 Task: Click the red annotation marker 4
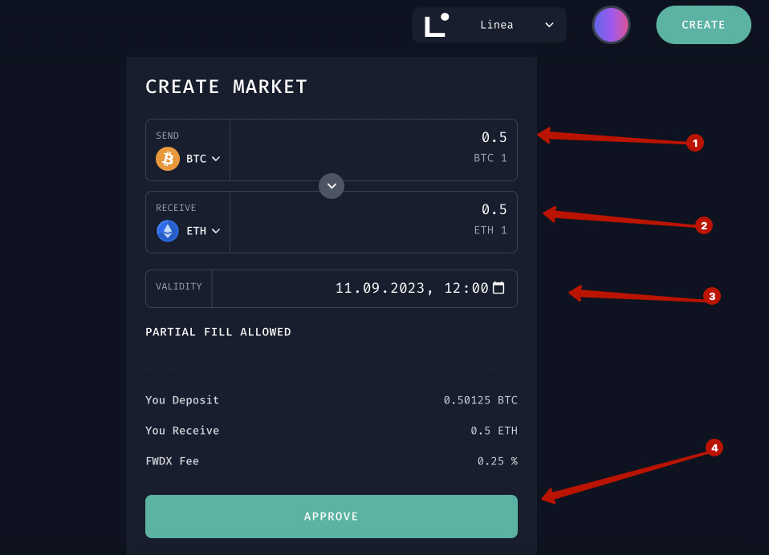714,448
